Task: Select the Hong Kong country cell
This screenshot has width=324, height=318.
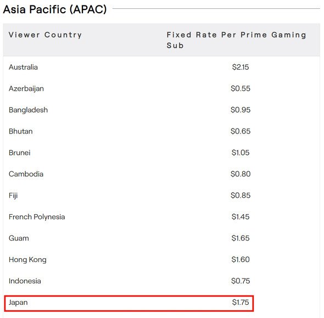Action: point(27,260)
